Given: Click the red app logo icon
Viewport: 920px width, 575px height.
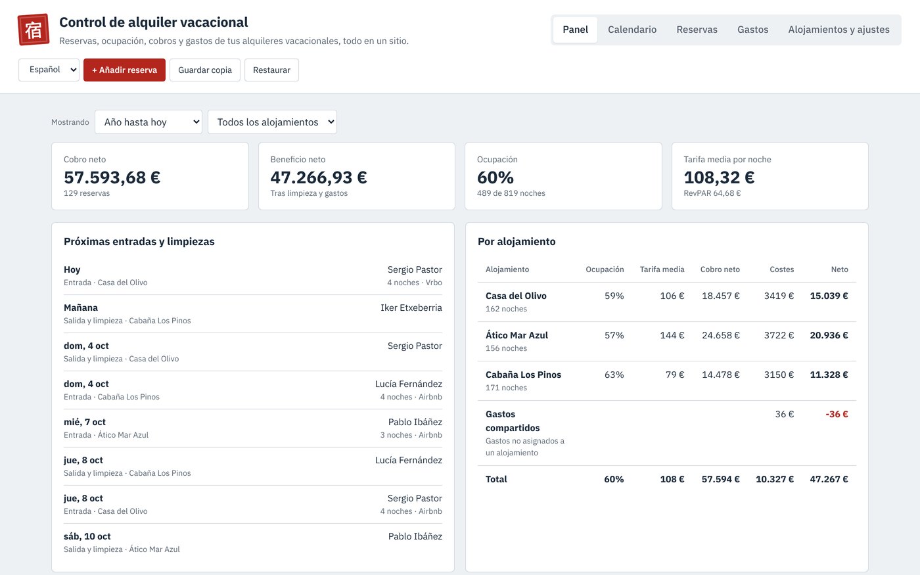Looking at the screenshot, I should [x=34, y=30].
